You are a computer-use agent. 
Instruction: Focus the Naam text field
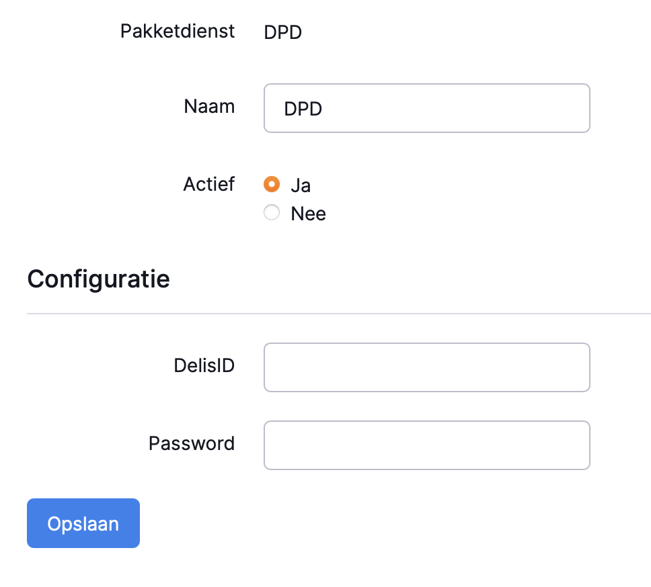426,108
